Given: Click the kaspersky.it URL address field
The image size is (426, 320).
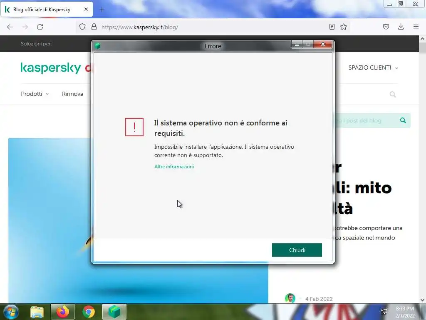Looking at the screenshot, I should tap(212, 27).
